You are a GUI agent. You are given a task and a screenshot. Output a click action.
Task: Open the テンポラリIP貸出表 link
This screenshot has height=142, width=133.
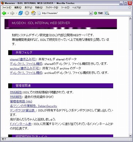(23, 110)
